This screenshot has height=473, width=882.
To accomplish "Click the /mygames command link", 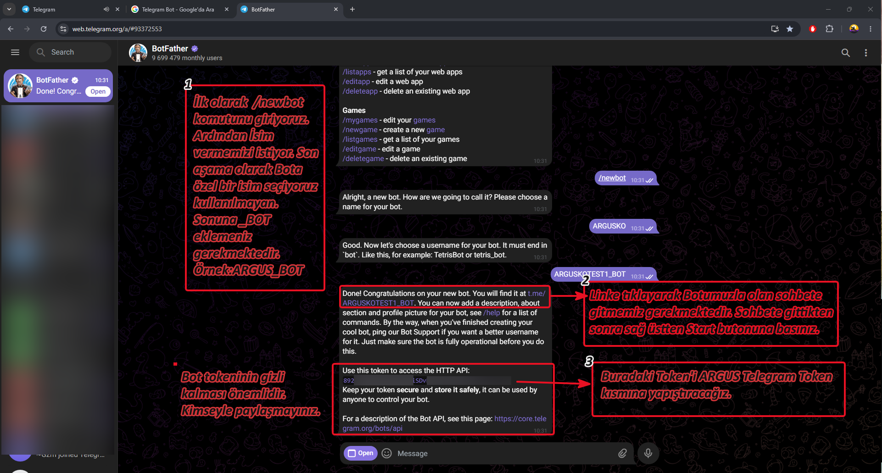I will (x=360, y=120).
